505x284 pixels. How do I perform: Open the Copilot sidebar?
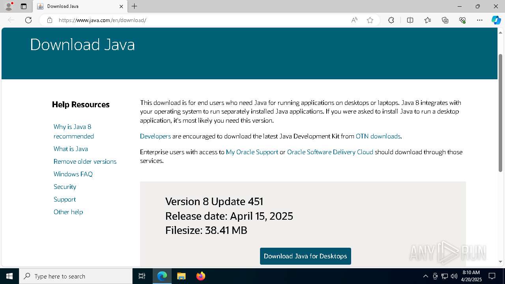[496, 20]
